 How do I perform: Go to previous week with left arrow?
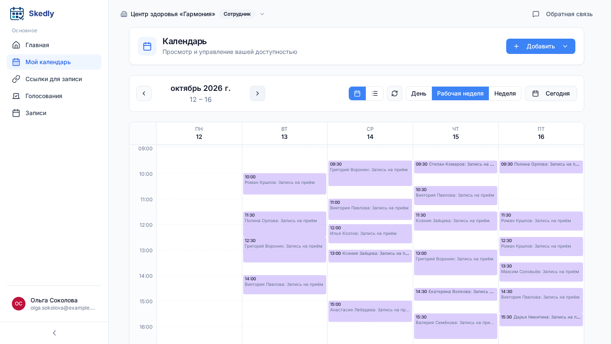pyautogui.click(x=144, y=93)
